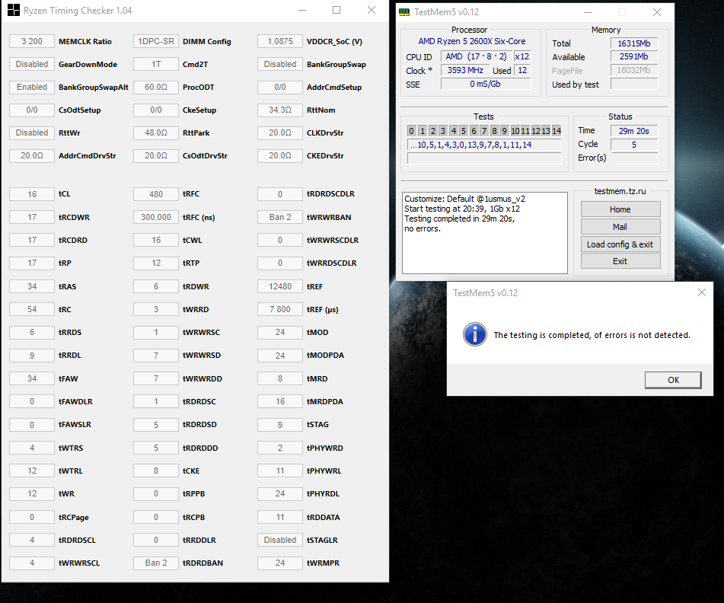This screenshot has width=724, height=603.
Task: Click the tCL value 16
Action: [32, 194]
